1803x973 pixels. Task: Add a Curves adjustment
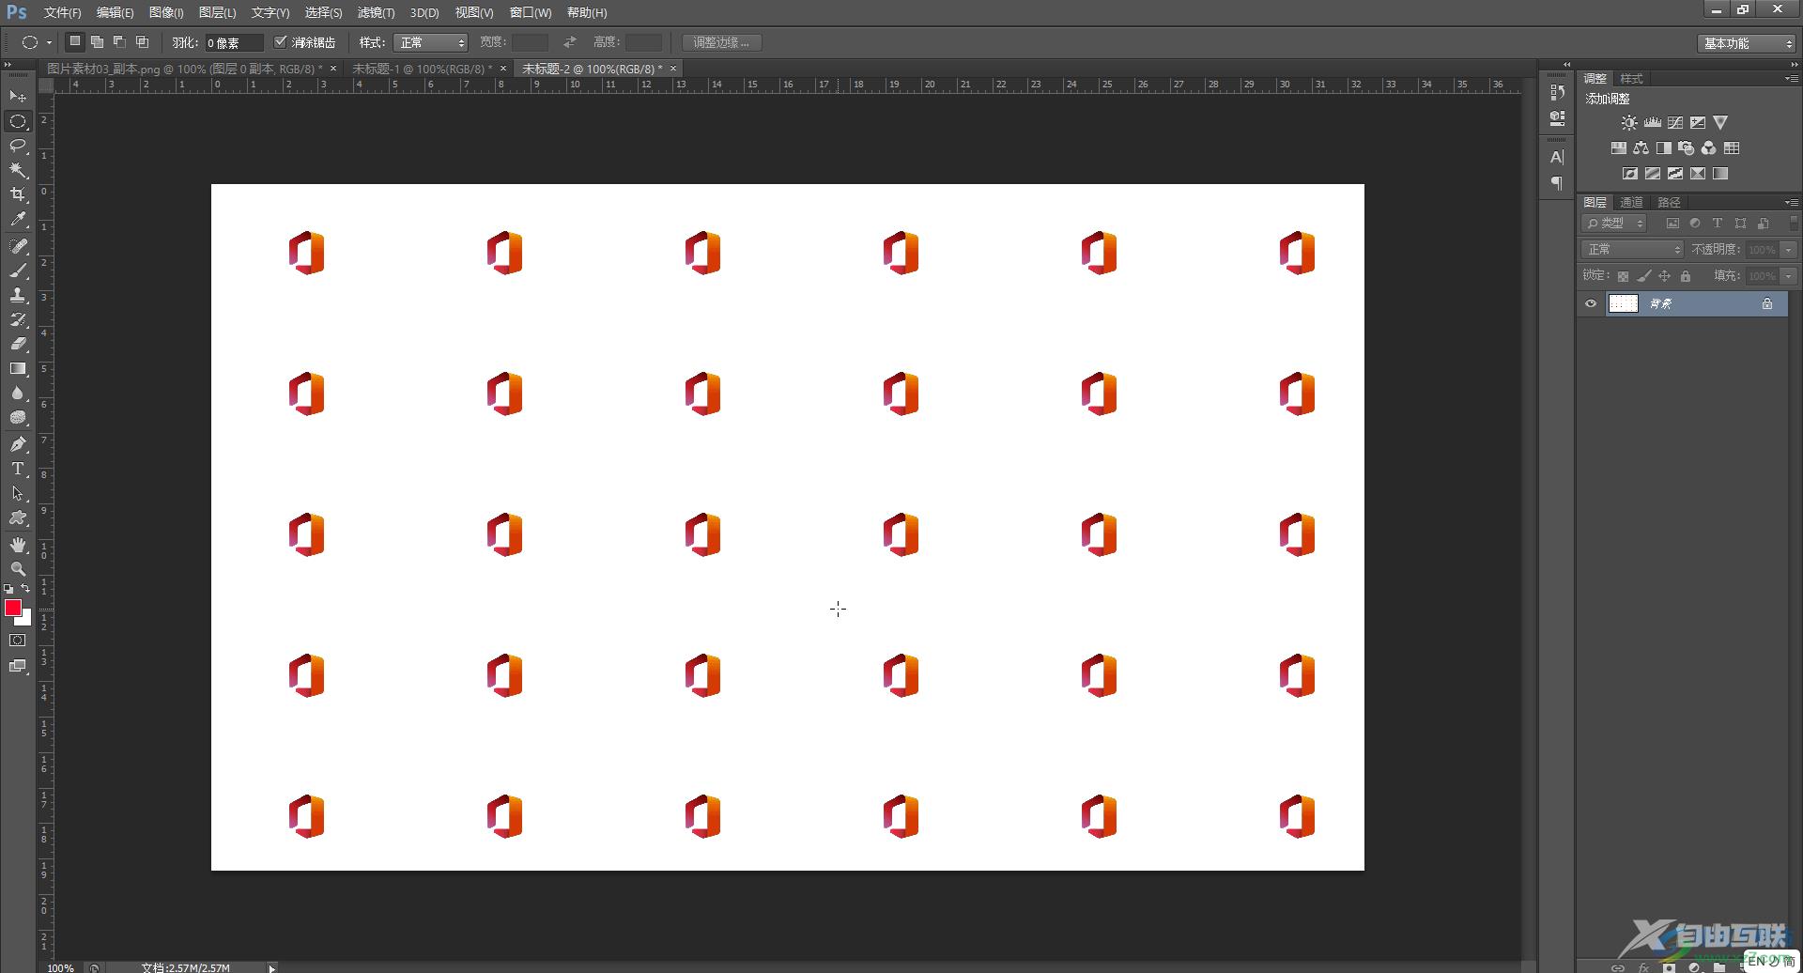pyautogui.click(x=1675, y=123)
